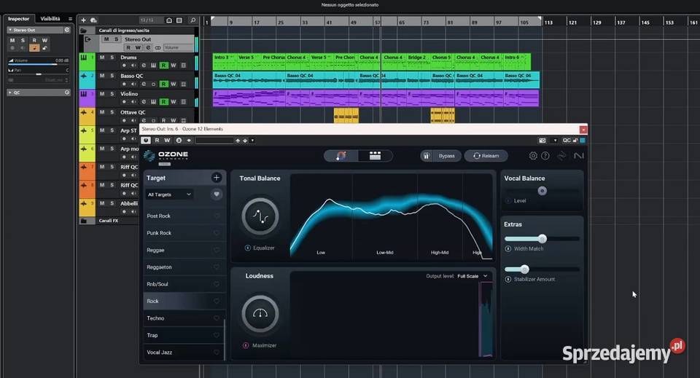Open Basso QC edit channel settings

tap(144, 84)
